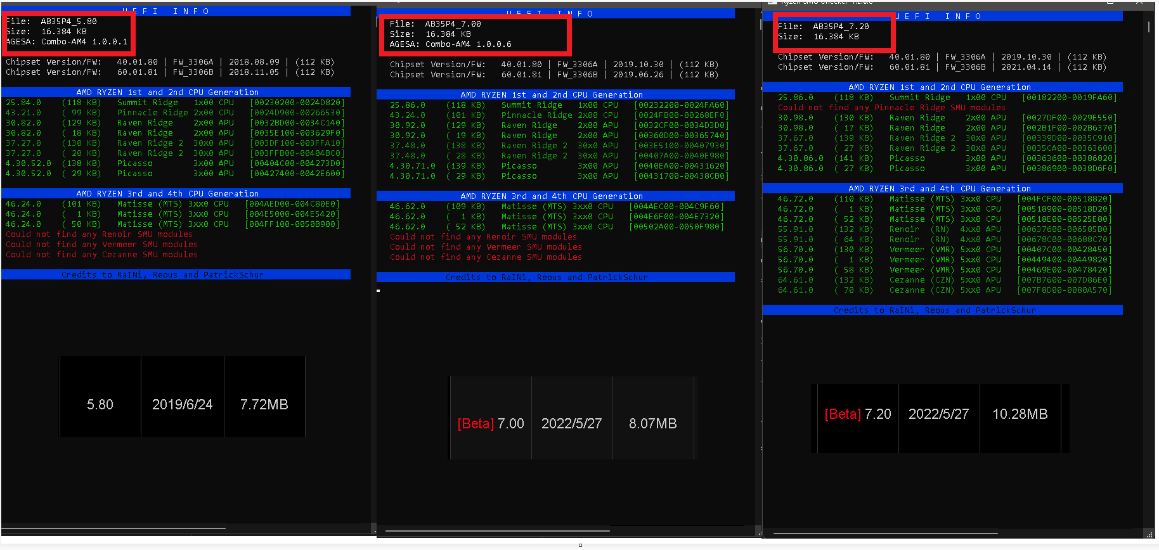The image size is (1159, 550).
Task: Click 46.24.0 Matisse row sized 50 KB
Action: 172,224
